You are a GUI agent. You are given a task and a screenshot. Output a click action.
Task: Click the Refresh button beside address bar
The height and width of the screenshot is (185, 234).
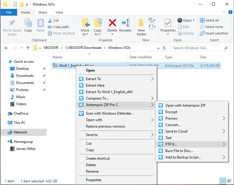164,48
